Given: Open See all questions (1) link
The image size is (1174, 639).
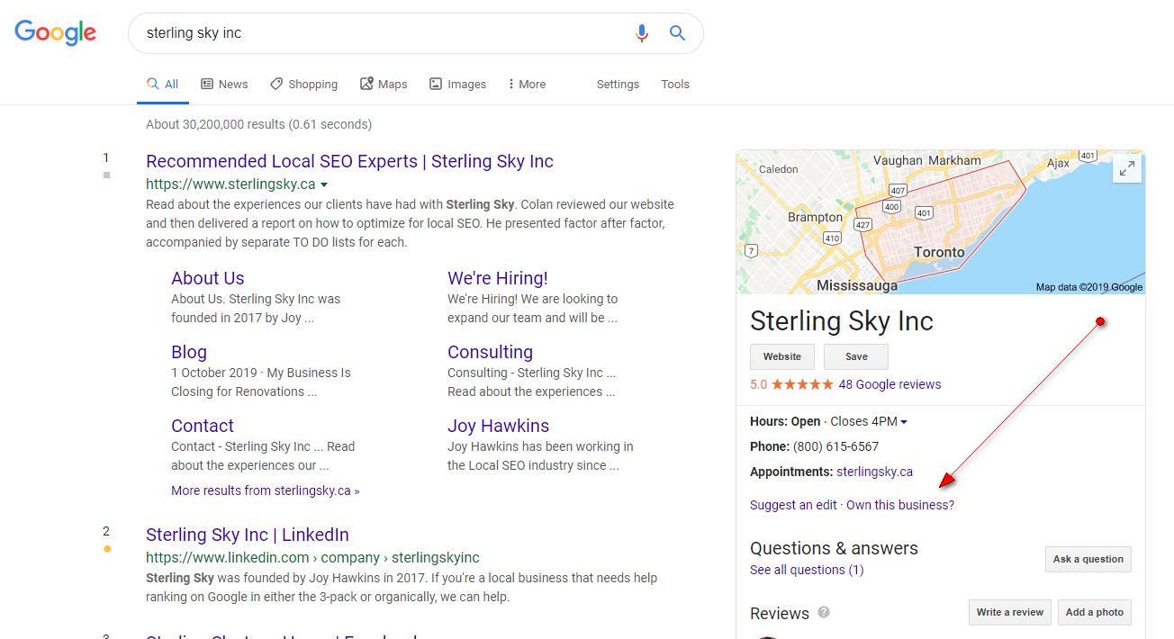Looking at the screenshot, I should click(x=807, y=570).
